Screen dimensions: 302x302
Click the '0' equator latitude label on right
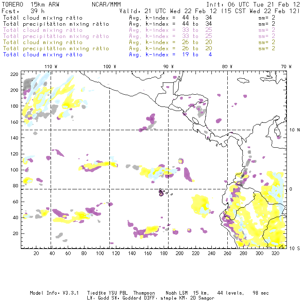click(291, 189)
